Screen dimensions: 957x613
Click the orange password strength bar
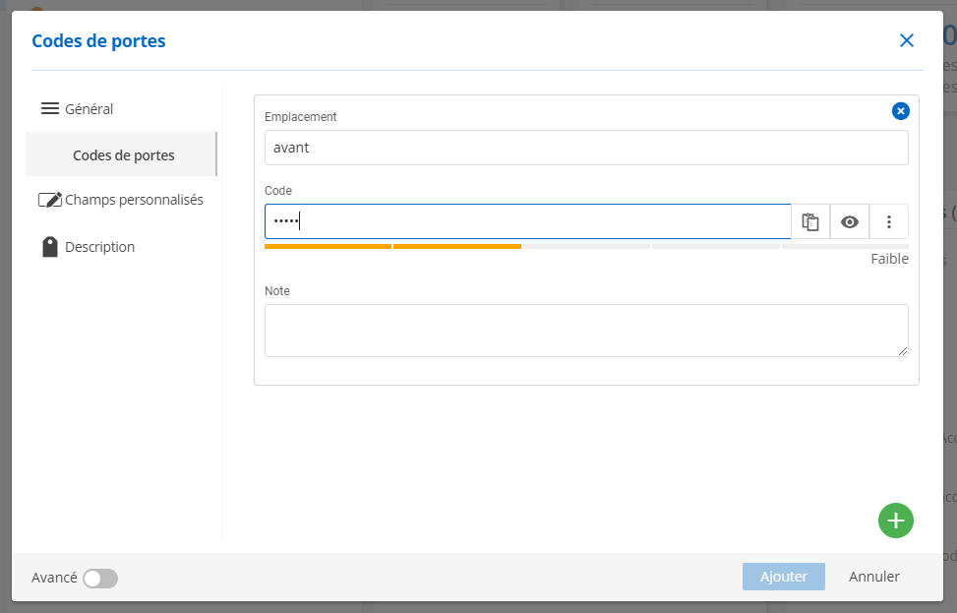coord(392,246)
